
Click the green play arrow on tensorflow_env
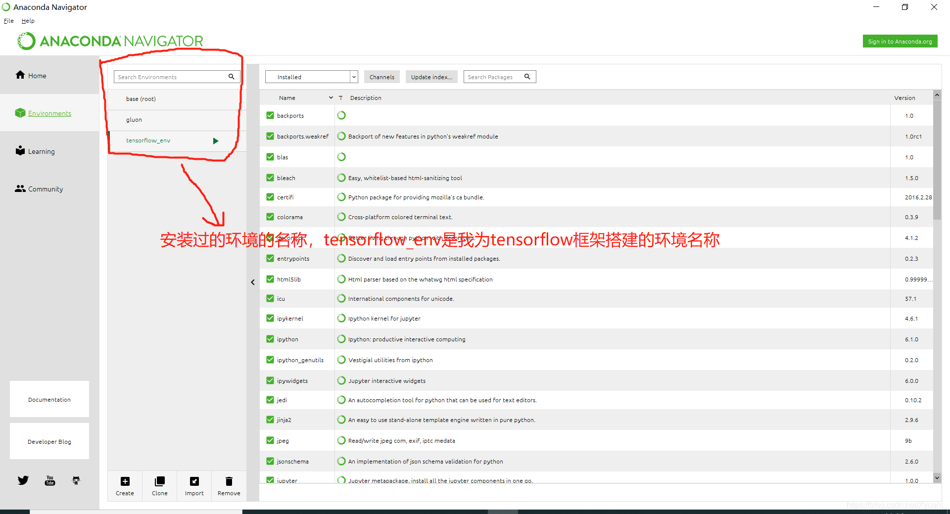click(x=216, y=141)
